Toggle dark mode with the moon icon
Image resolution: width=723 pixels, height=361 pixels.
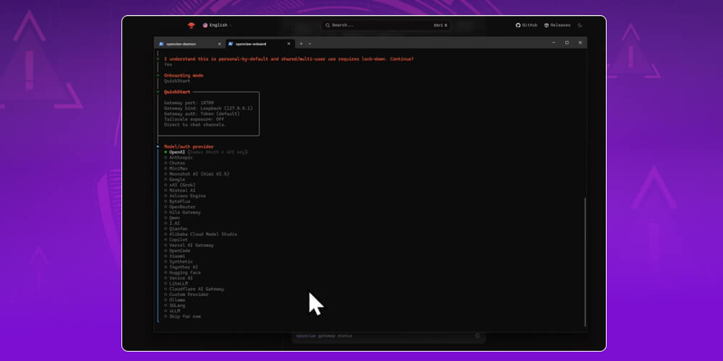click(580, 25)
